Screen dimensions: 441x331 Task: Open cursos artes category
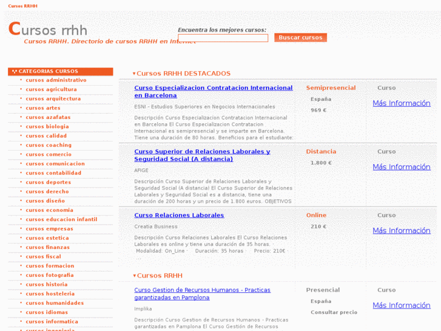click(43, 108)
